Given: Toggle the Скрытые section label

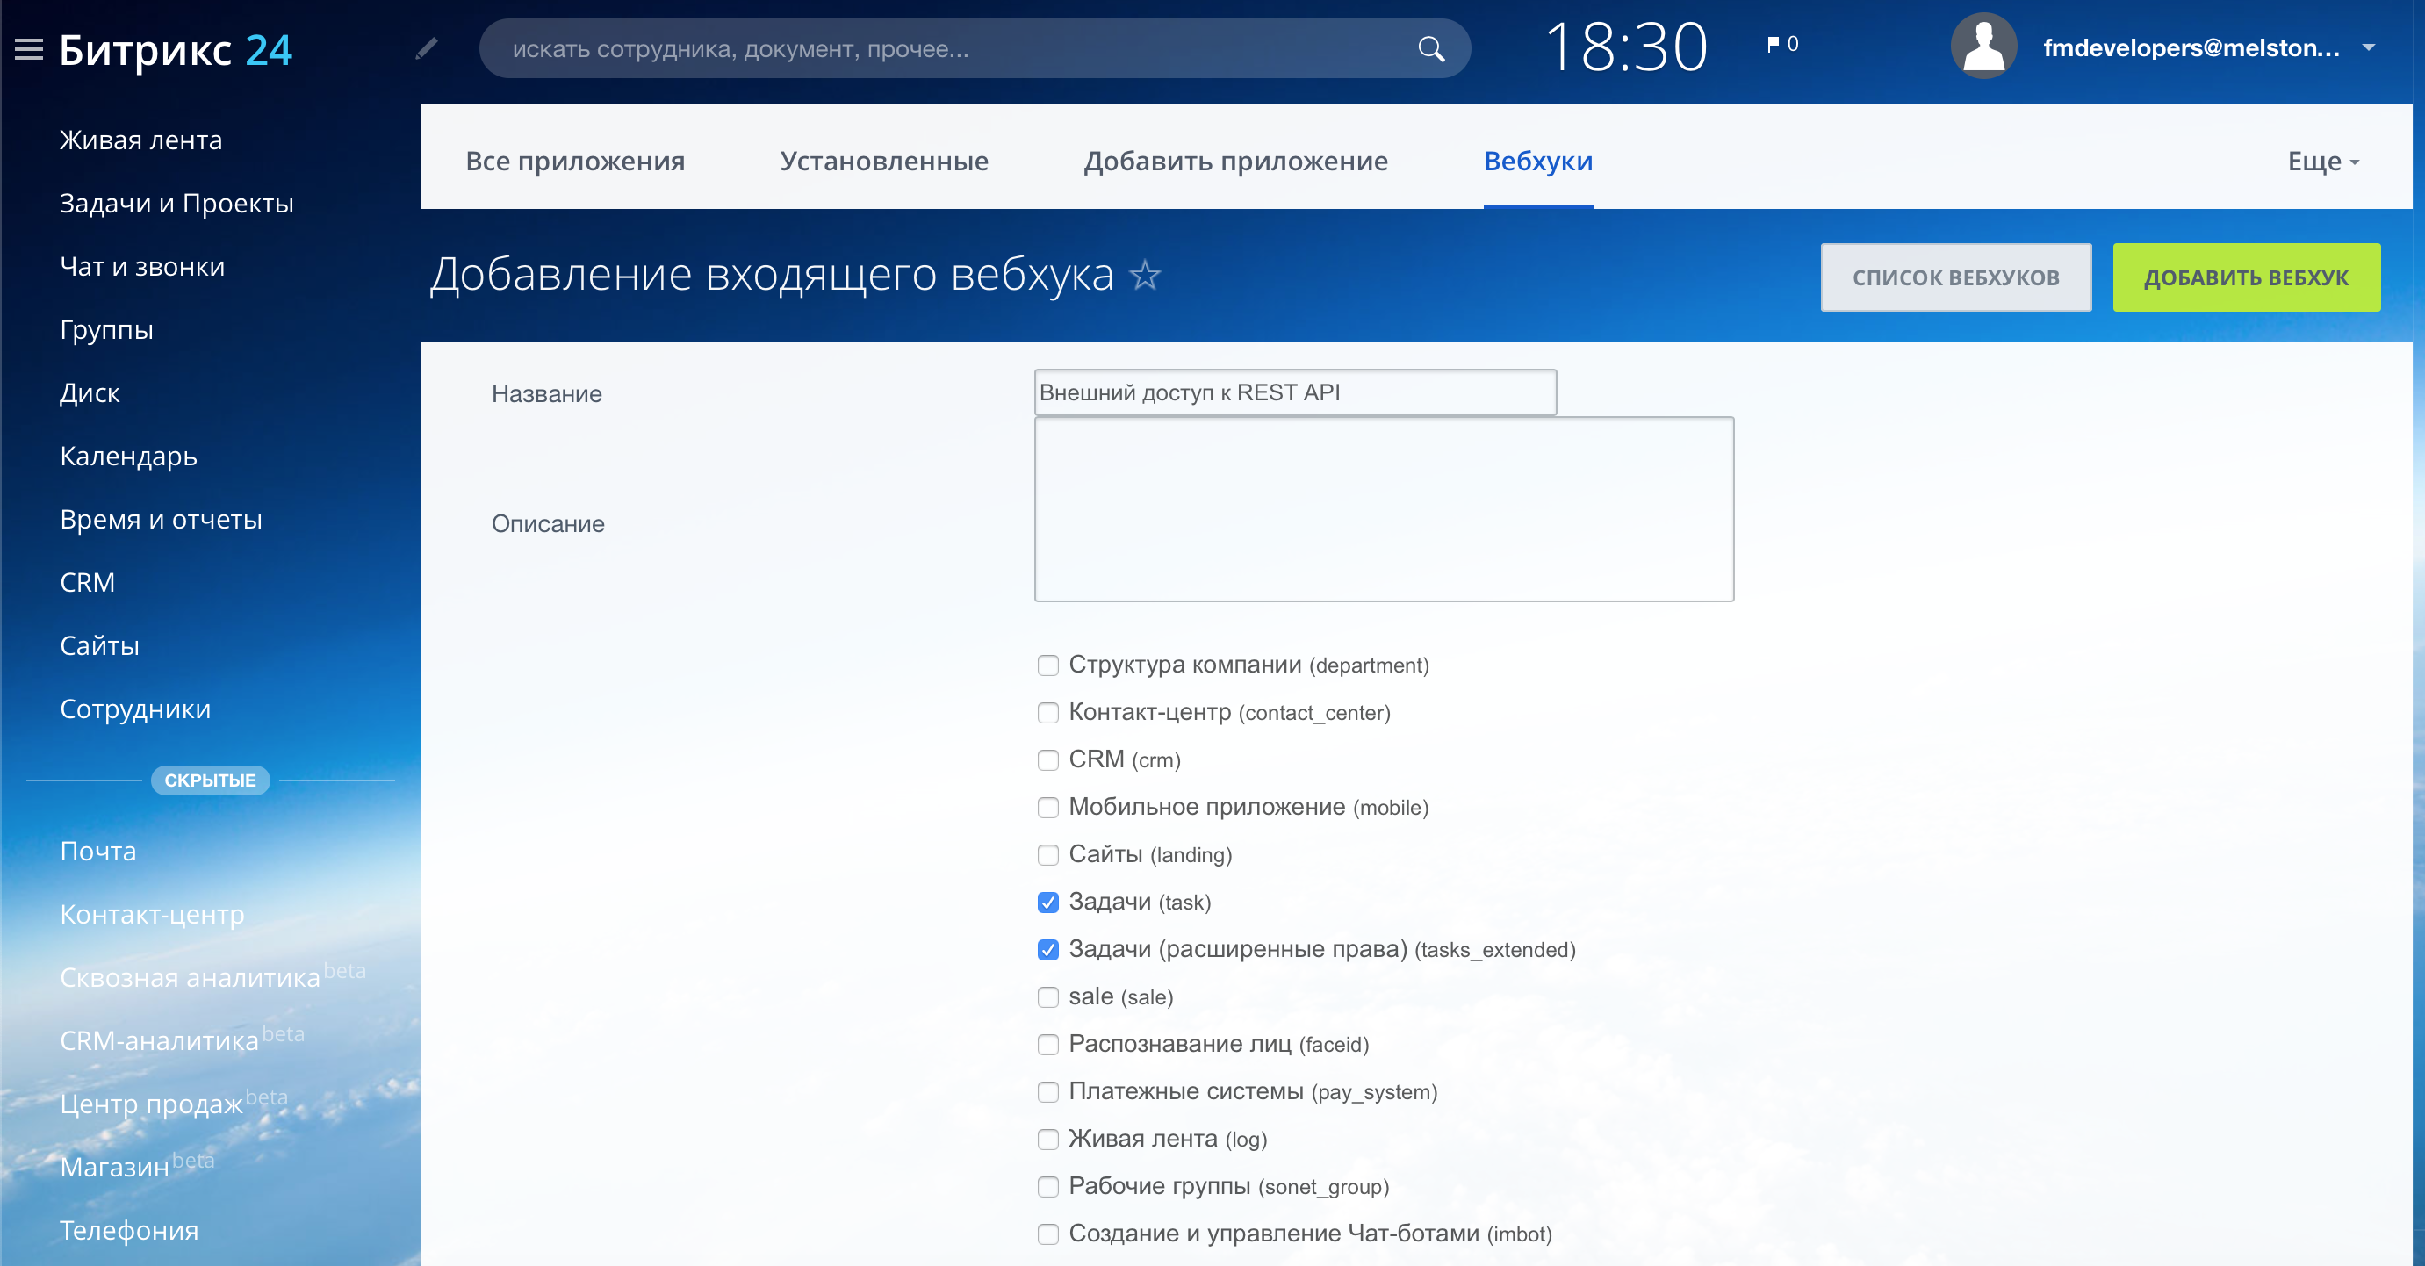Looking at the screenshot, I should (x=210, y=780).
